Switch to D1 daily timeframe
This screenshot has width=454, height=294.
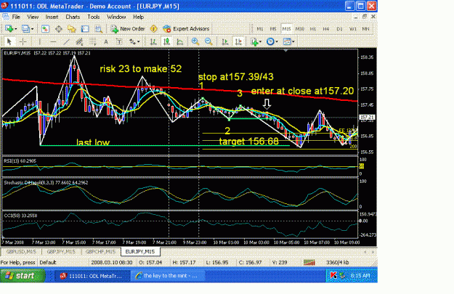pyautogui.click(x=339, y=29)
